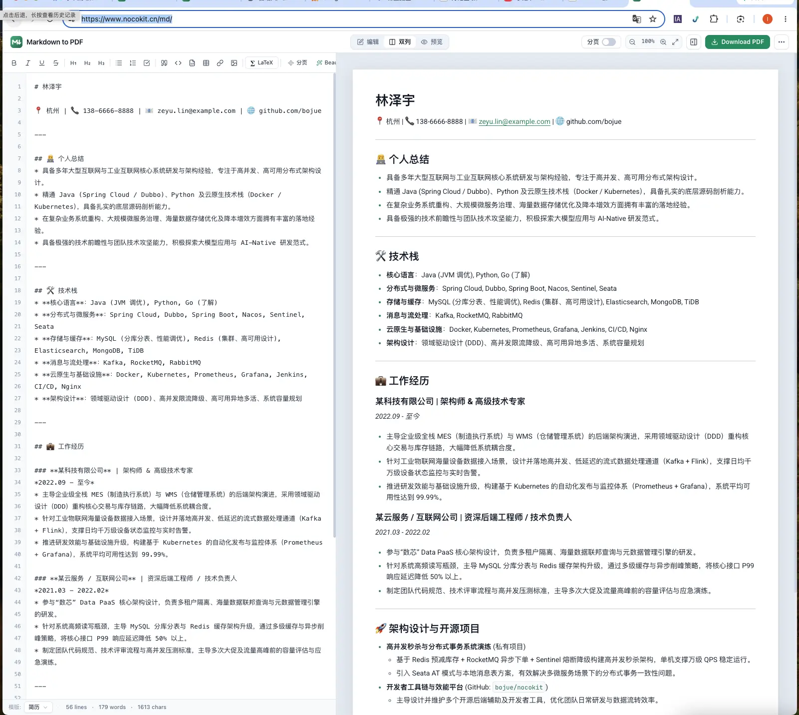Insert a page break (分页) in toolbar
Viewport: 799px width, 715px height.
pos(297,63)
